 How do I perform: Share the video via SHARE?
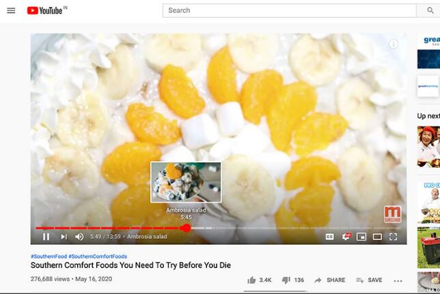click(330, 280)
